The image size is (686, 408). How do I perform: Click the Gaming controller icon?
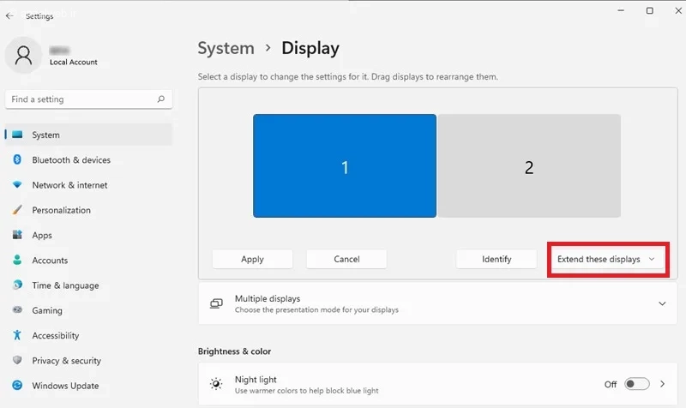coord(17,310)
